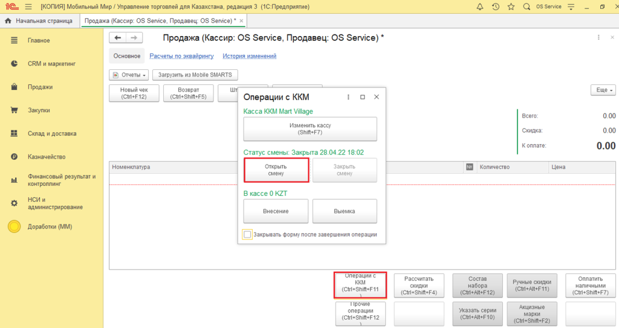Click OS Service user name in title bar
Image resolution: width=619 pixels, height=328 pixels.
[x=549, y=7]
